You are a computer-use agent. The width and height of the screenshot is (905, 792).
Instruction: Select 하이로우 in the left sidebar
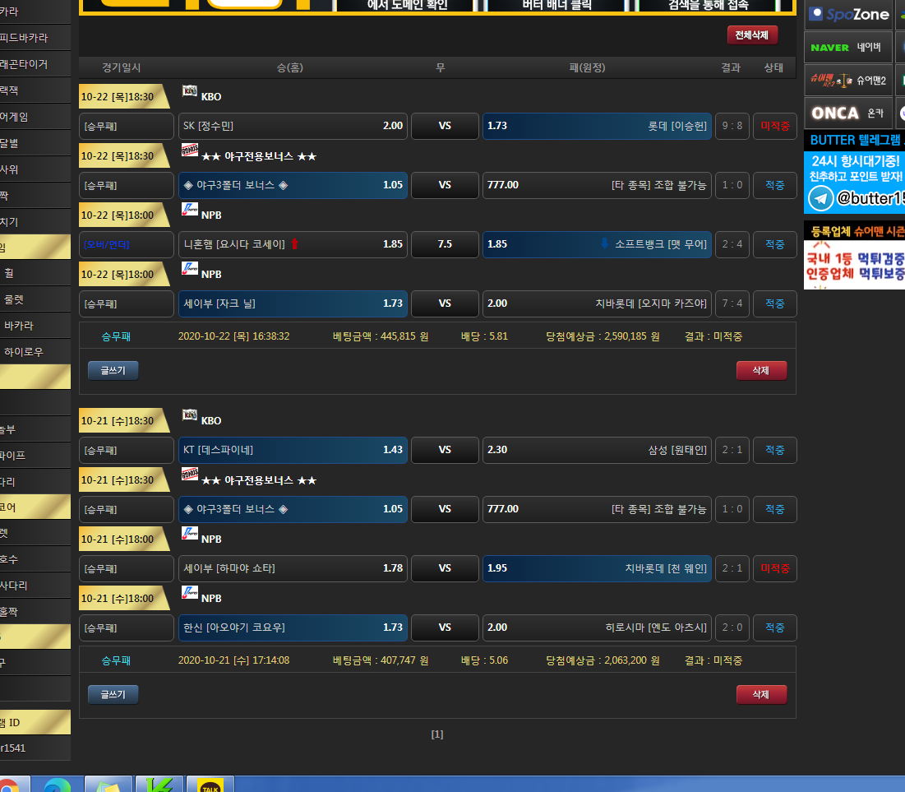tap(23, 352)
